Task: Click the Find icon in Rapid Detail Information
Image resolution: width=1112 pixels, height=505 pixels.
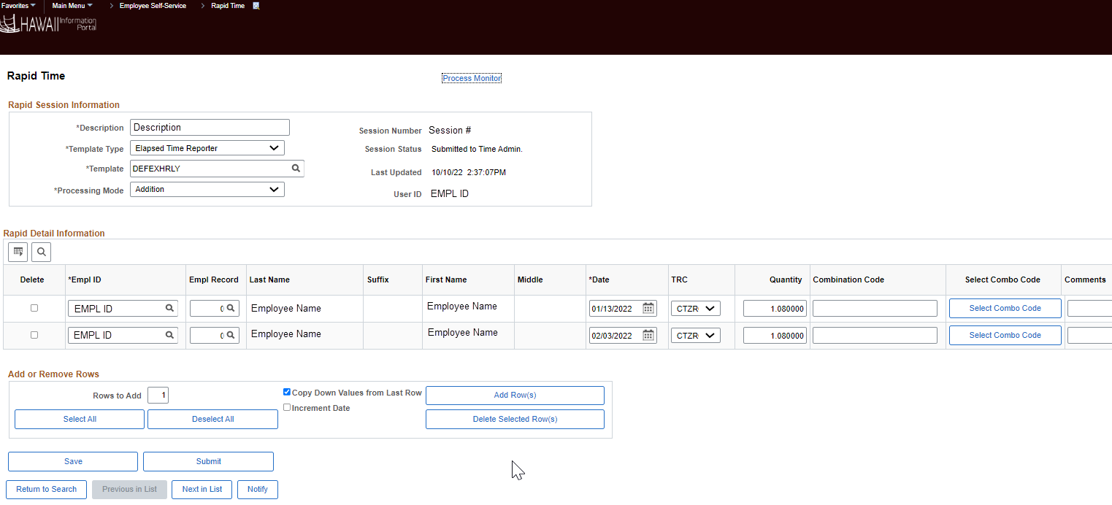Action: pyautogui.click(x=41, y=252)
